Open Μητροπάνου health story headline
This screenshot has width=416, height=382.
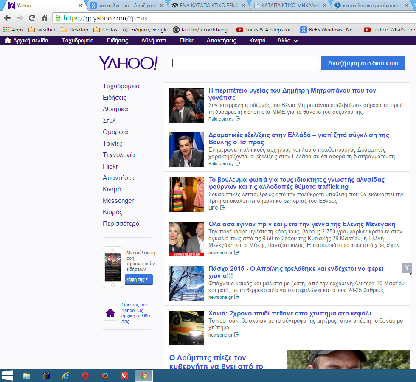coord(292,94)
